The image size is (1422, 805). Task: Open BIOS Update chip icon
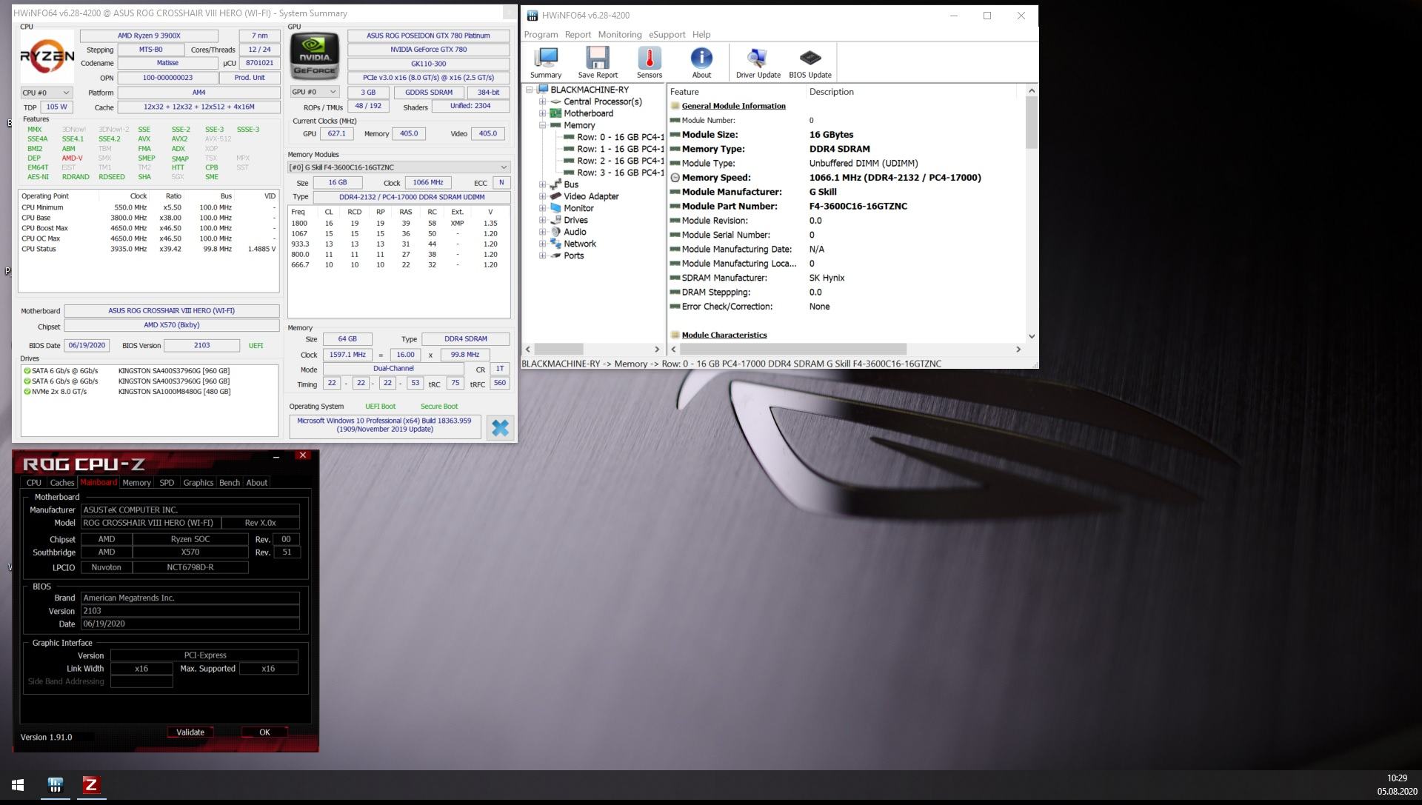point(810,62)
